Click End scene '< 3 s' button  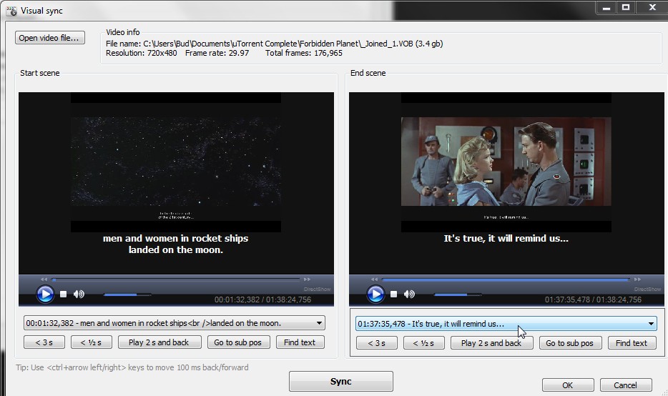[x=377, y=343]
